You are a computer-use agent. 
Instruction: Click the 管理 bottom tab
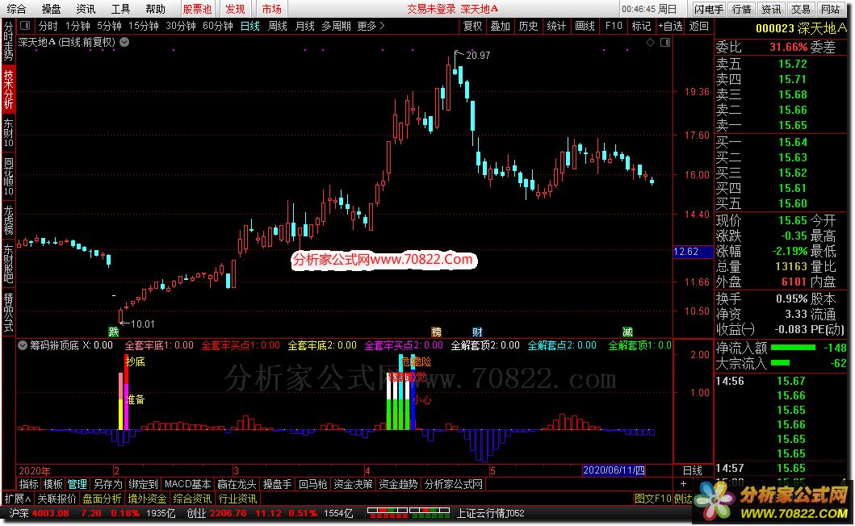pyautogui.click(x=77, y=484)
